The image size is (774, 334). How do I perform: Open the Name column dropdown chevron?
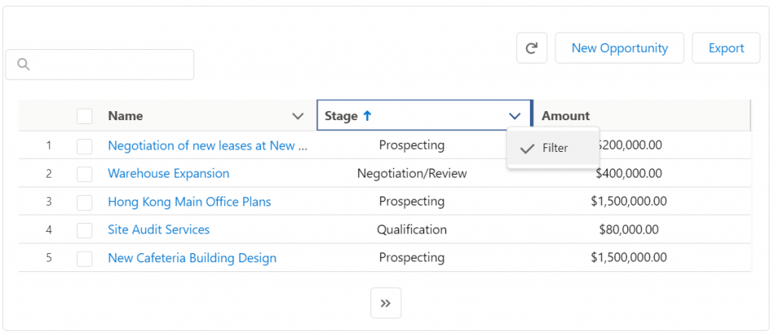pyautogui.click(x=298, y=116)
